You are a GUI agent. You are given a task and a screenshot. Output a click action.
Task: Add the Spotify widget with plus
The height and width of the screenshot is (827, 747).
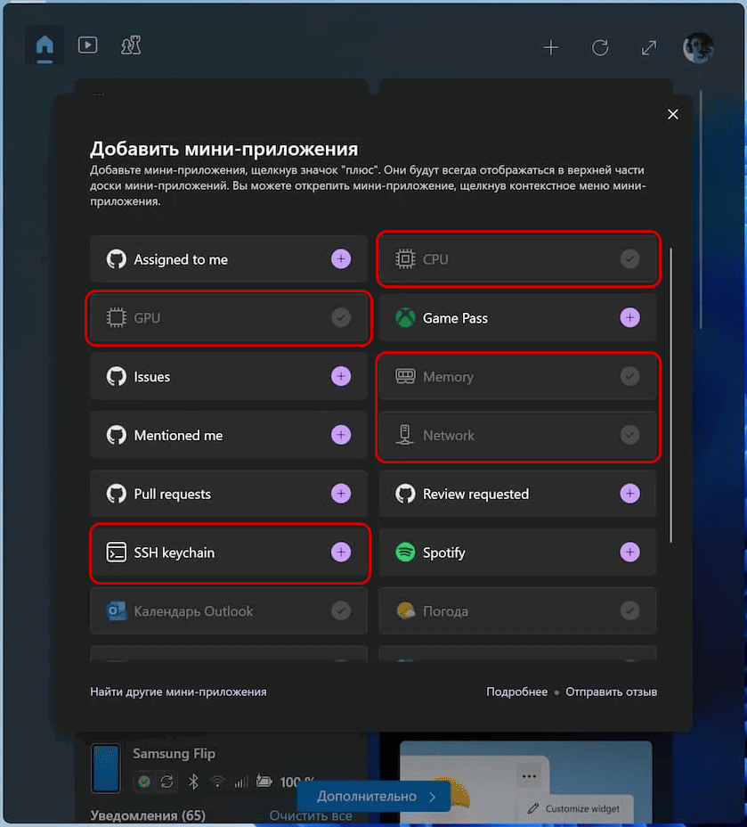(x=629, y=553)
